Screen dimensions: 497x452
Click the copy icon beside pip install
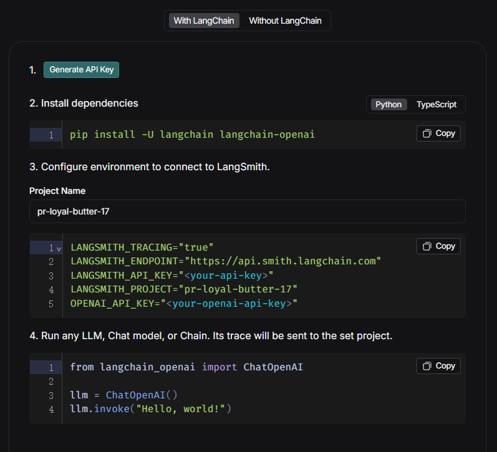(427, 133)
